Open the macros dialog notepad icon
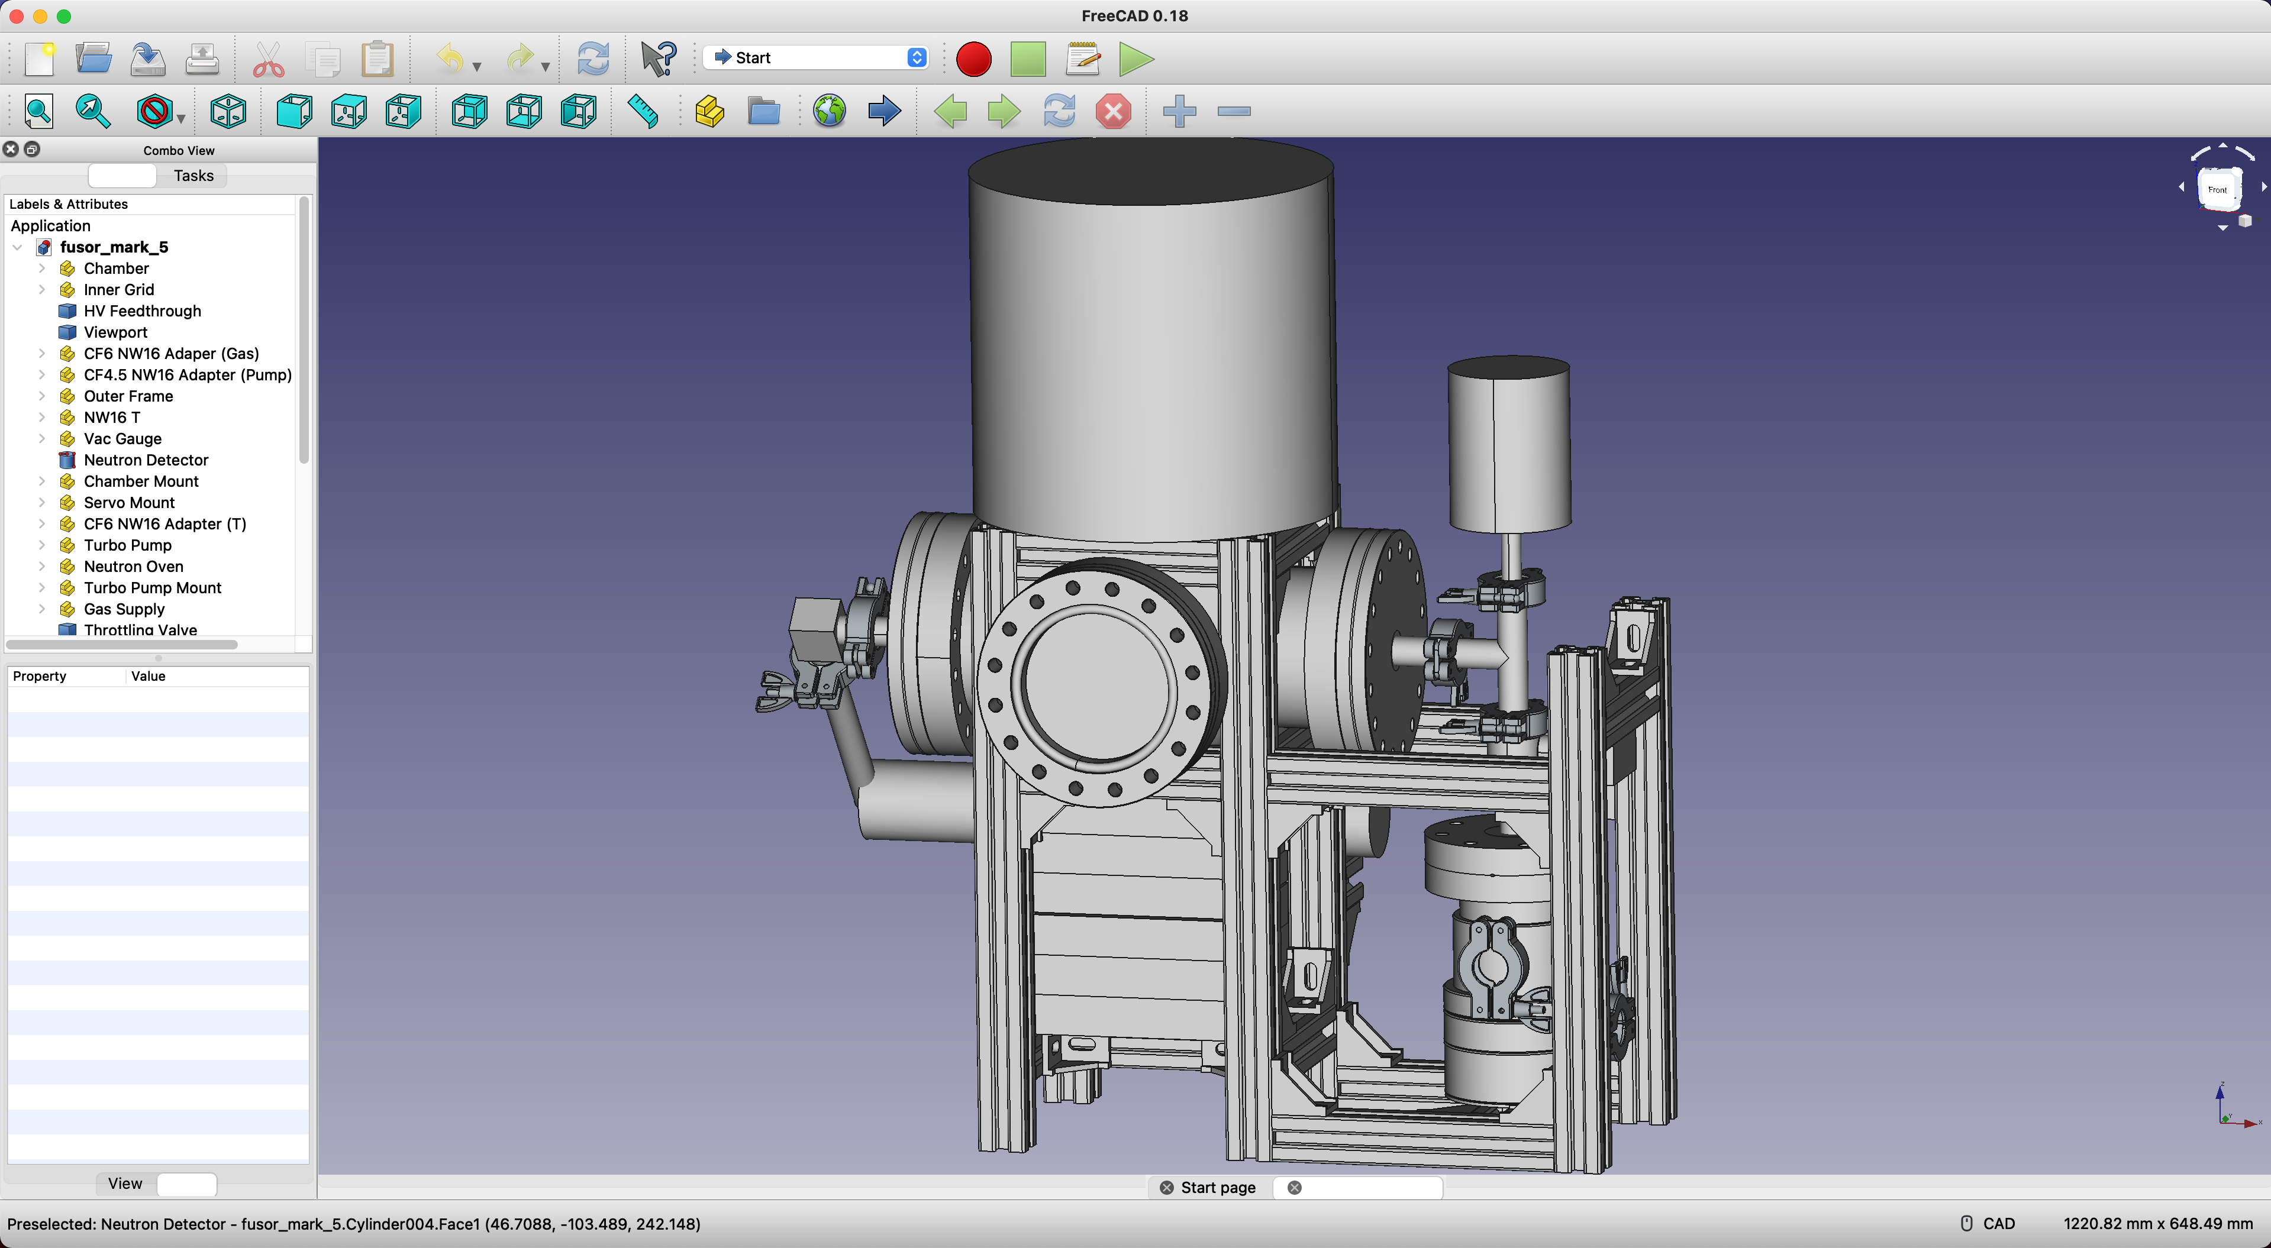Screen dimensions: 2271x1248 coord(1083,59)
